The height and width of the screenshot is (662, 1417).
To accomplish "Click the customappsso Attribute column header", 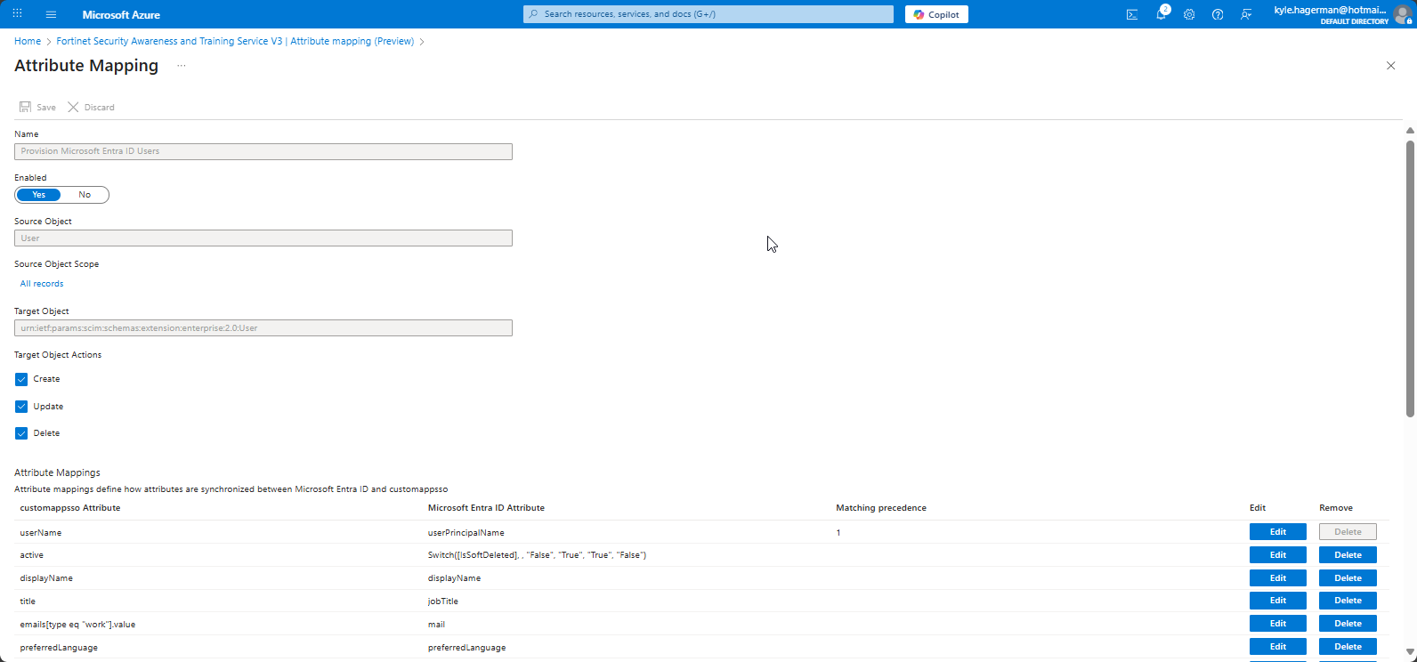I will point(69,508).
